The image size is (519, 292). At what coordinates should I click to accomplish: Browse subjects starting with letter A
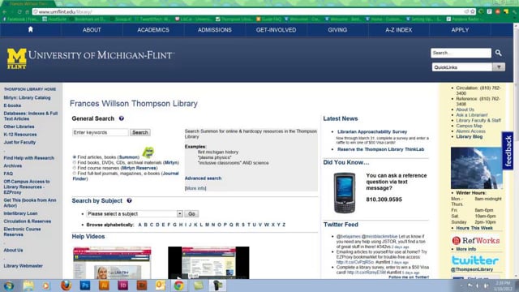point(139,225)
